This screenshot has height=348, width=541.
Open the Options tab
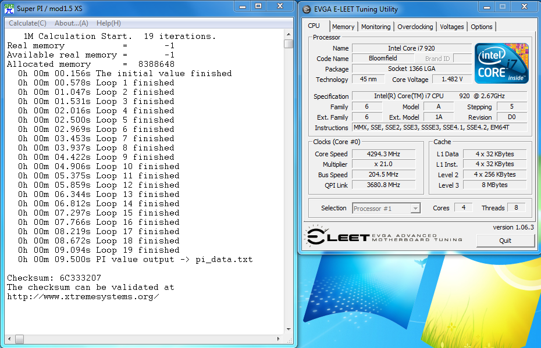point(482,27)
